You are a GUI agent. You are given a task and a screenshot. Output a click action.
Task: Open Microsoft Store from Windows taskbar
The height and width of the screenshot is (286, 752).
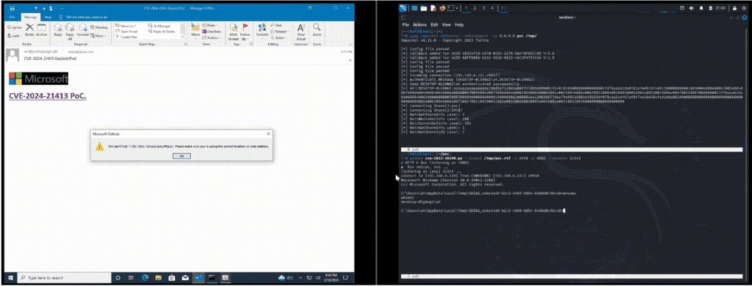point(171,277)
